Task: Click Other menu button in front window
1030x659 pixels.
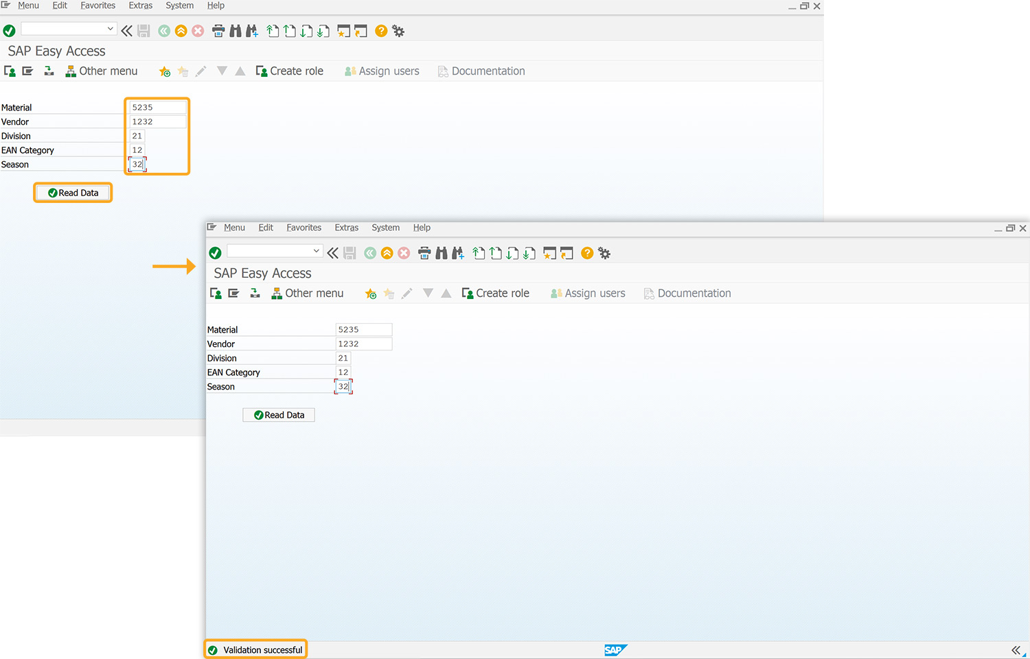Action: (308, 293)
